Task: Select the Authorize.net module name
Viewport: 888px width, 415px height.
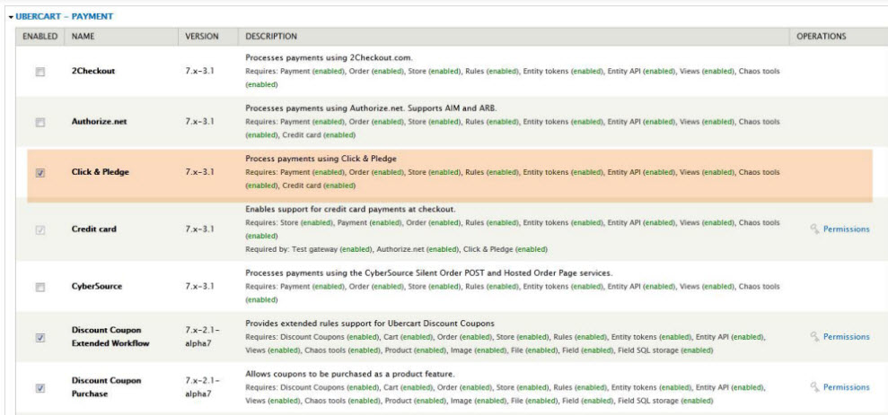Action: click(x=101, y=121)
